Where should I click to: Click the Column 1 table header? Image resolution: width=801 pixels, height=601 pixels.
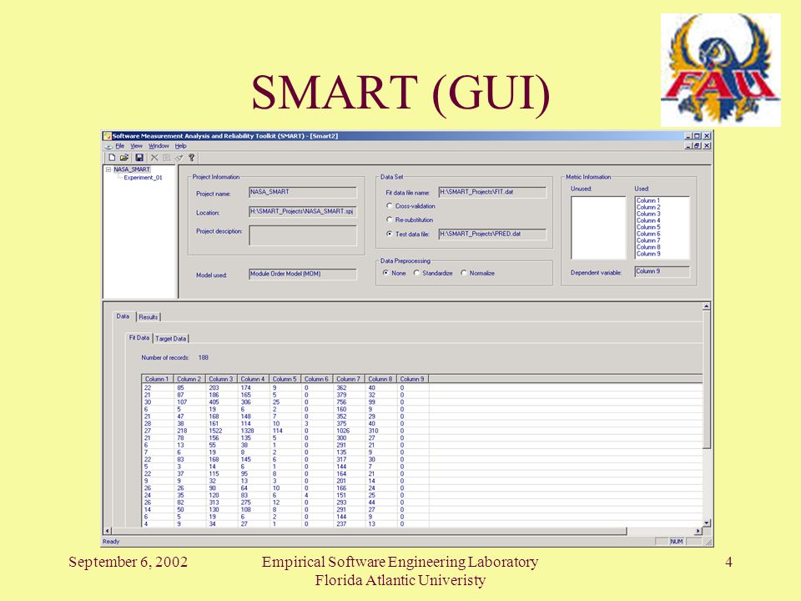click(158, 379)
